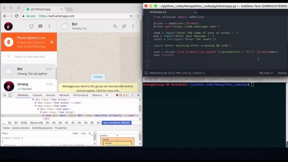
Task: Open the Umang chat in the chat list
Action: tap(29, 86)
